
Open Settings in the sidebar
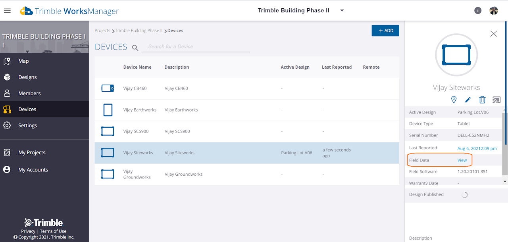click(x=27, y=125)
